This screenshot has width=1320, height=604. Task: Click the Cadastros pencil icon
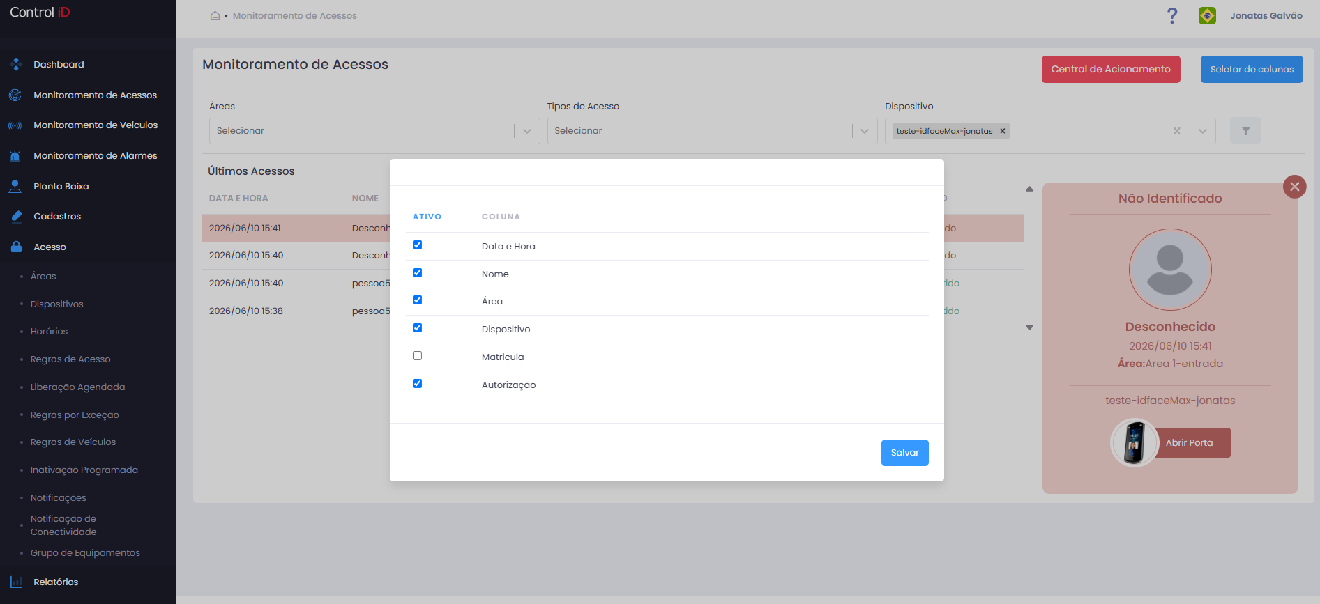16,217
